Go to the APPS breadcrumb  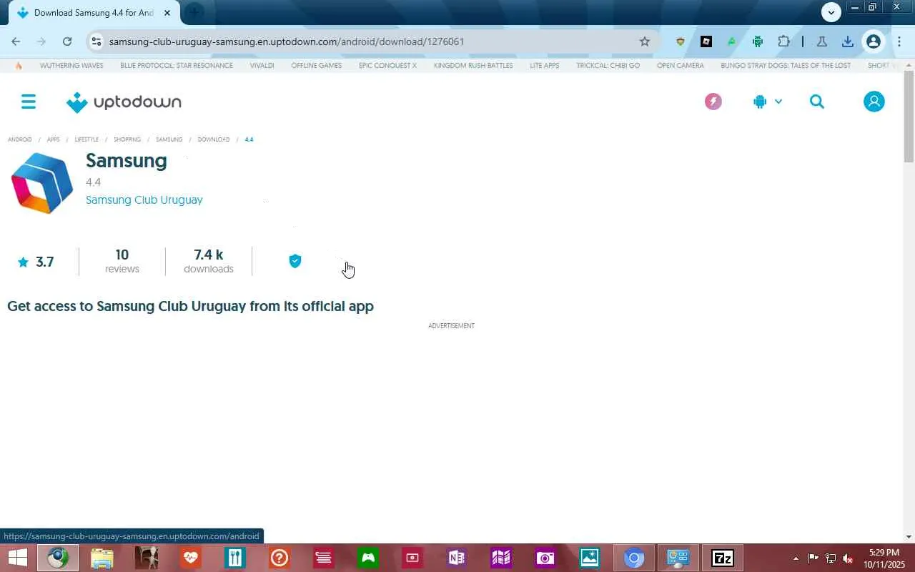[x=54, y=139]
